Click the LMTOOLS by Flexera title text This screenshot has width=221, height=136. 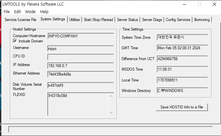pyautogui.click(x=33, y=4)
